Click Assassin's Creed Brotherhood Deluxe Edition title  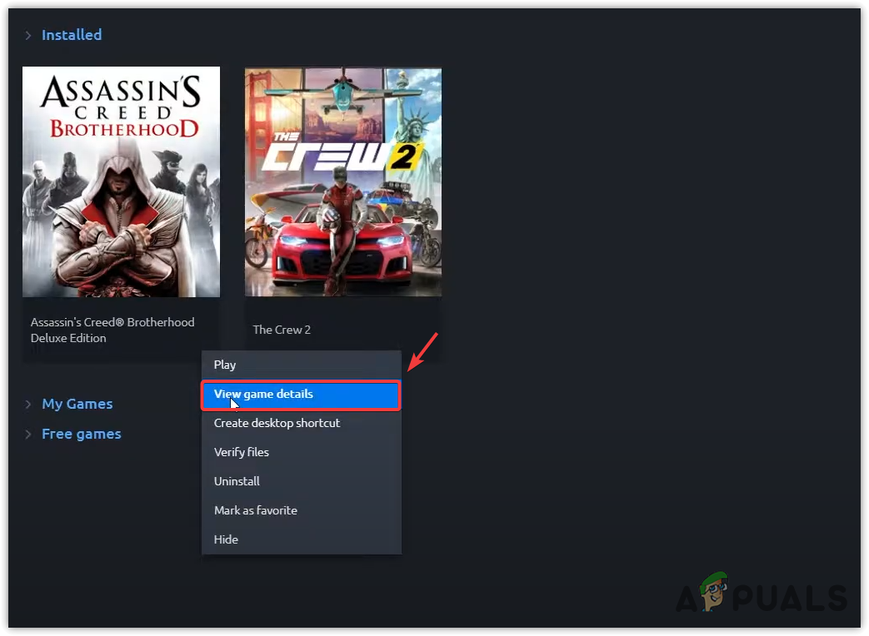112,330
